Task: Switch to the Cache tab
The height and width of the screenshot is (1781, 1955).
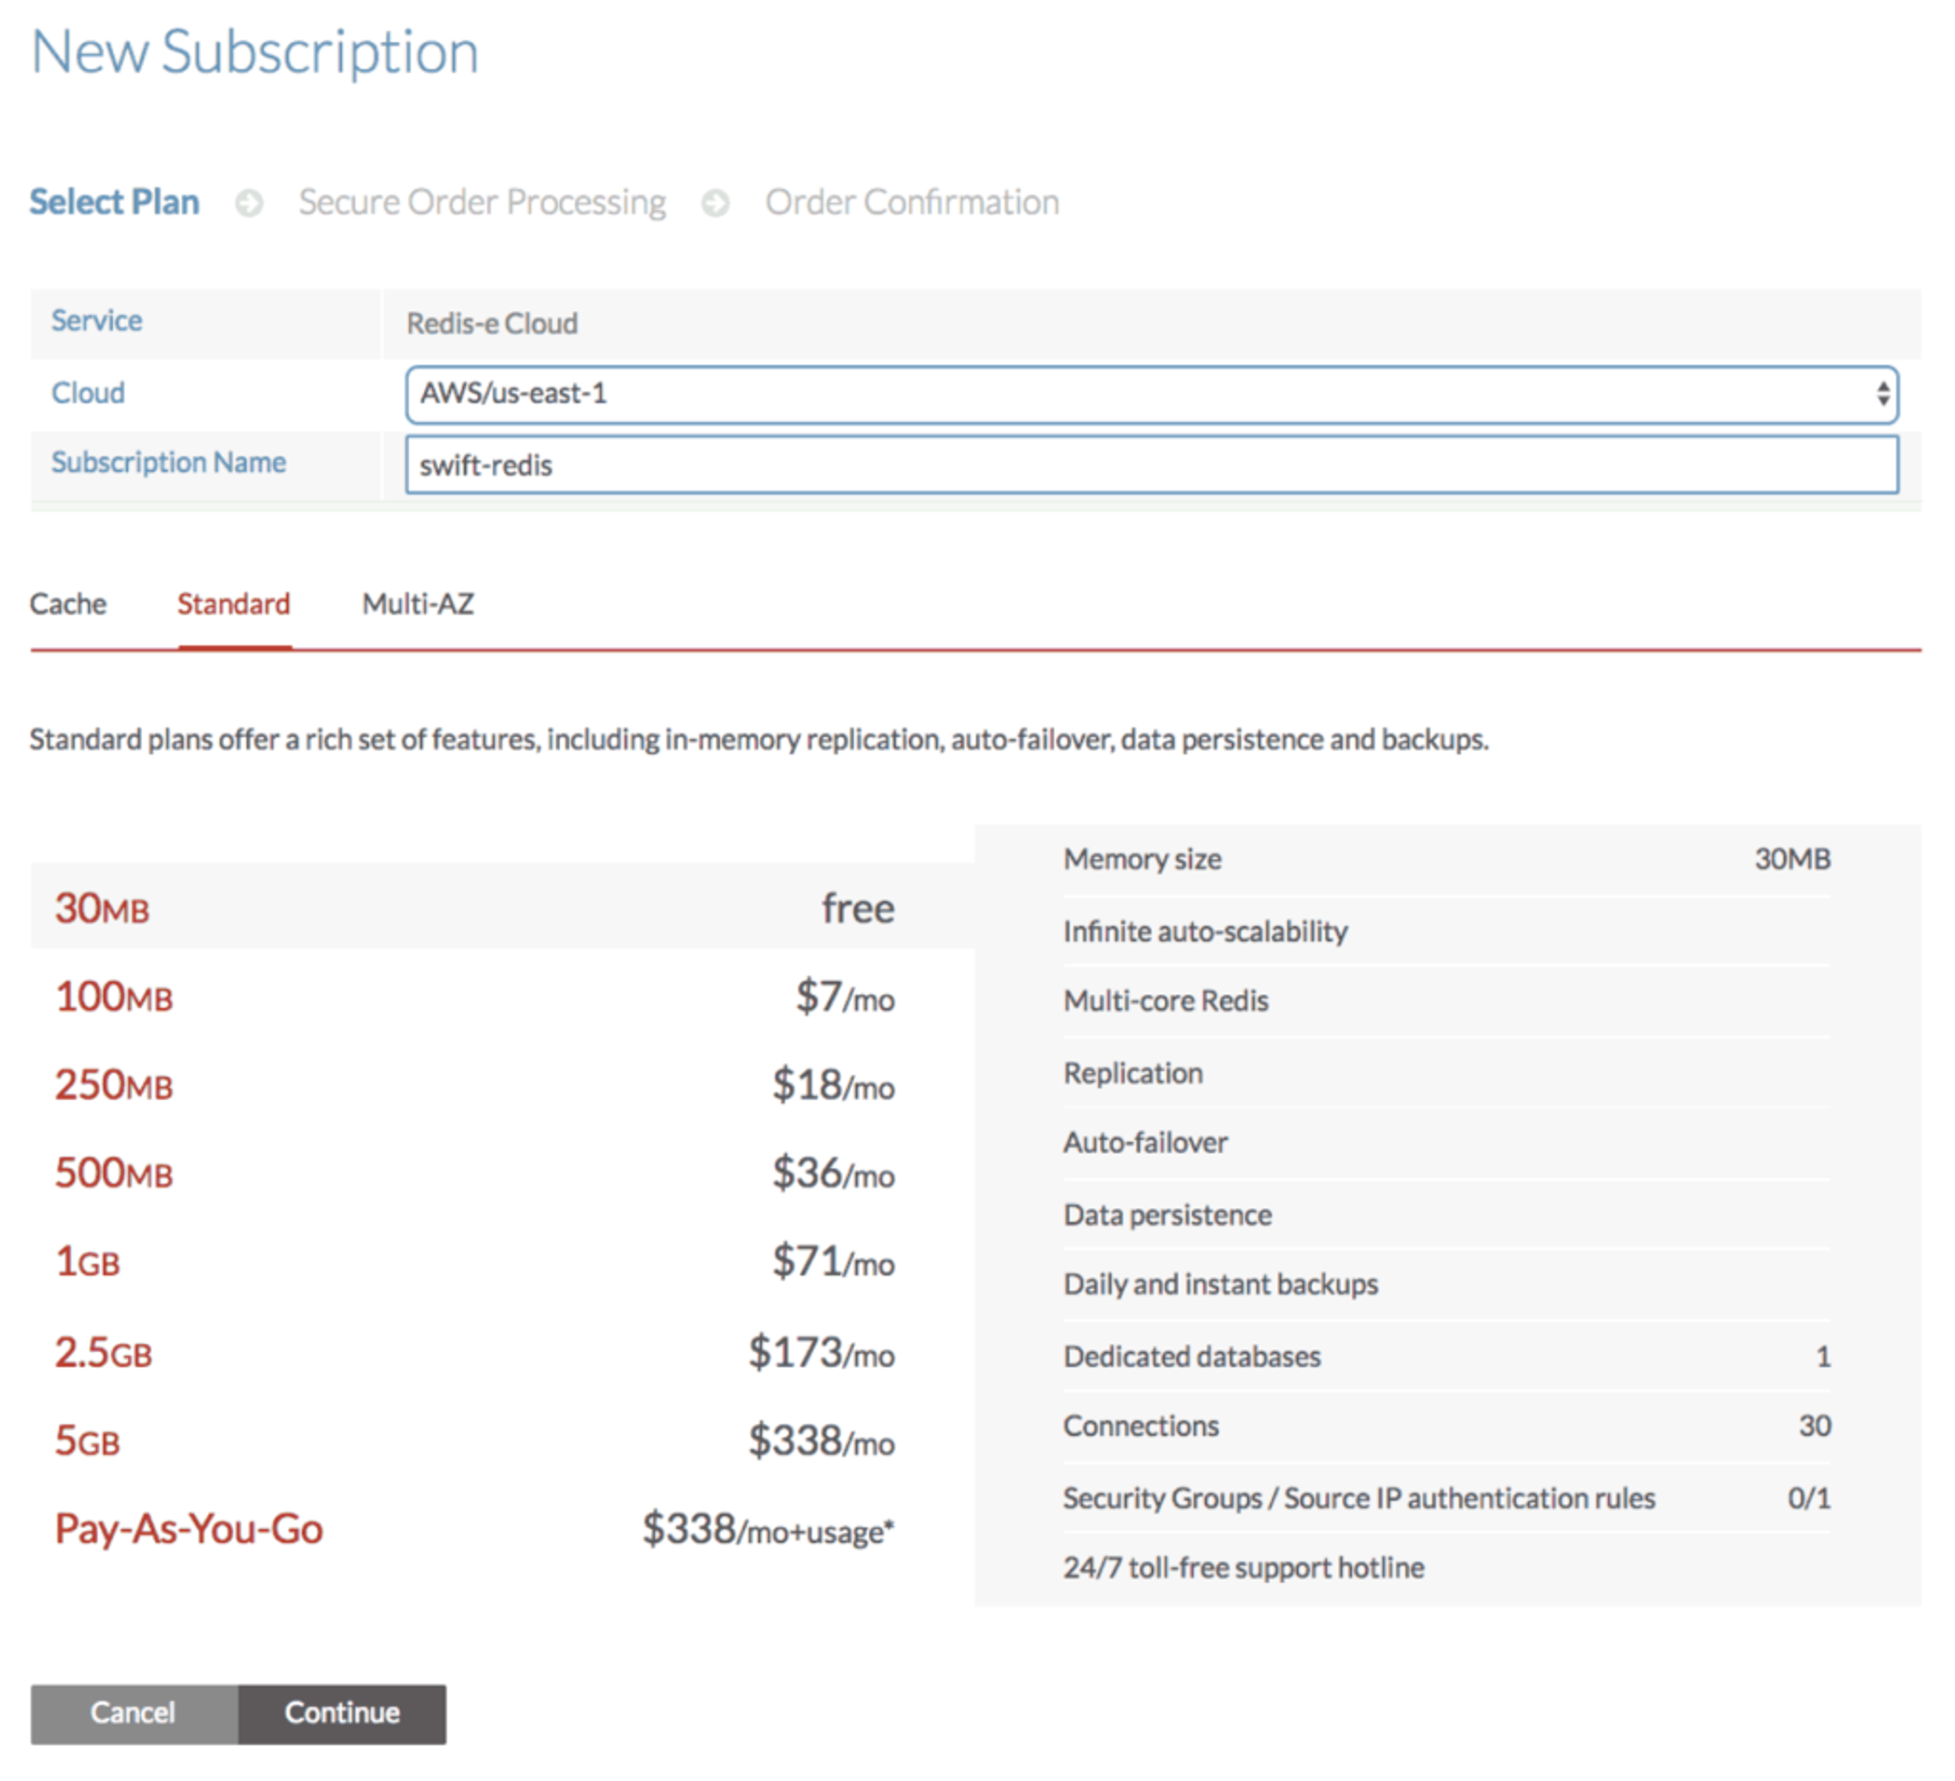Action: [68, 604]
